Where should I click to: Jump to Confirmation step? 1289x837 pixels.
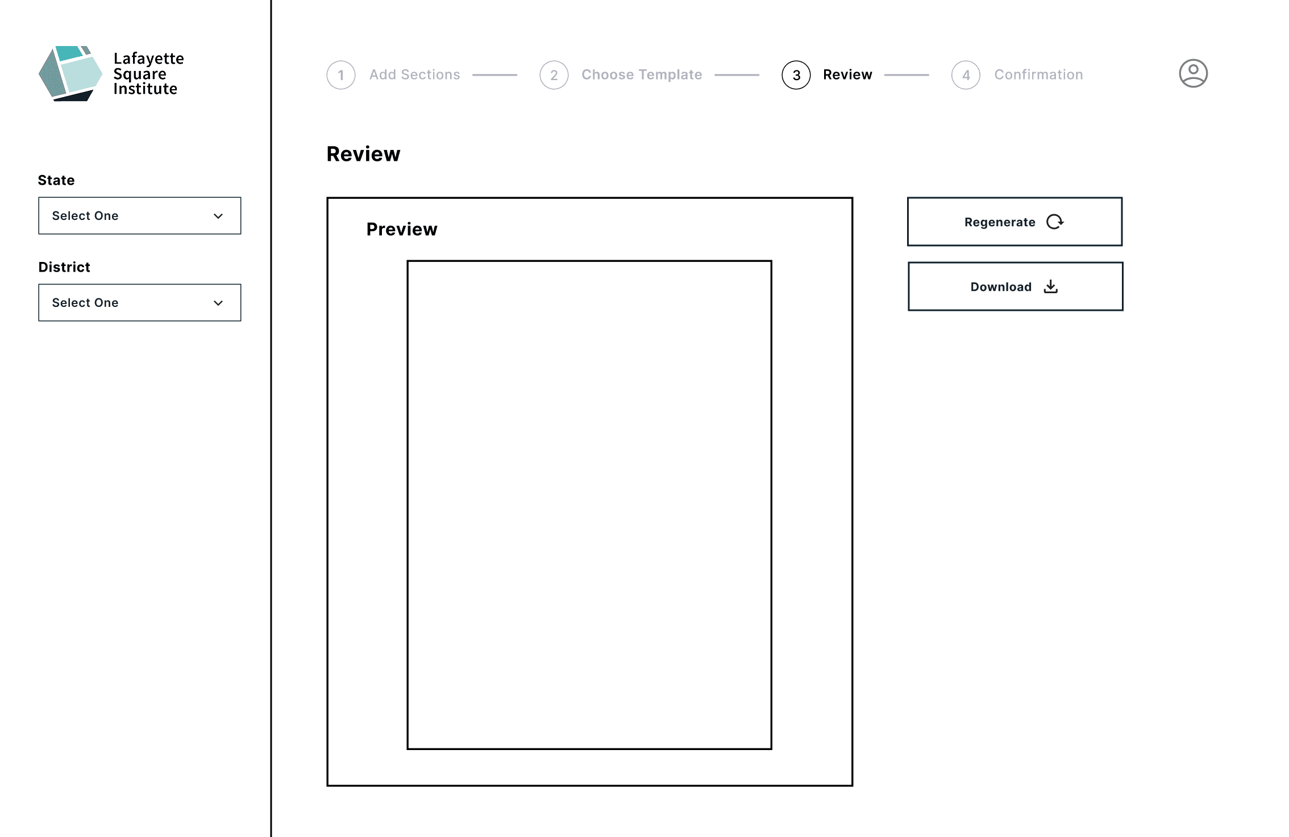click(x=1038, y=75)
